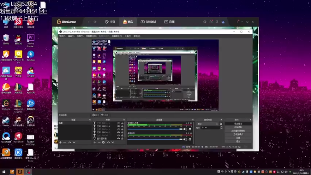Image resolution: width=311 pixels, height=175 pixels.
Task: Open the 腾讯QQ penguin desktop icon
Action: click(18, 39)
